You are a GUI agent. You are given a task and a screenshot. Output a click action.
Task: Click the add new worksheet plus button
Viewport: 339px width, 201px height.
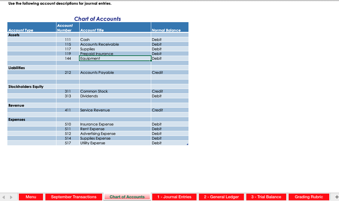[x=336, y=197]
